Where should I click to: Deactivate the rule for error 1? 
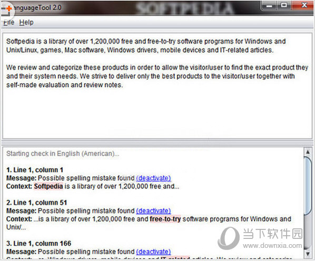point(153,178)
